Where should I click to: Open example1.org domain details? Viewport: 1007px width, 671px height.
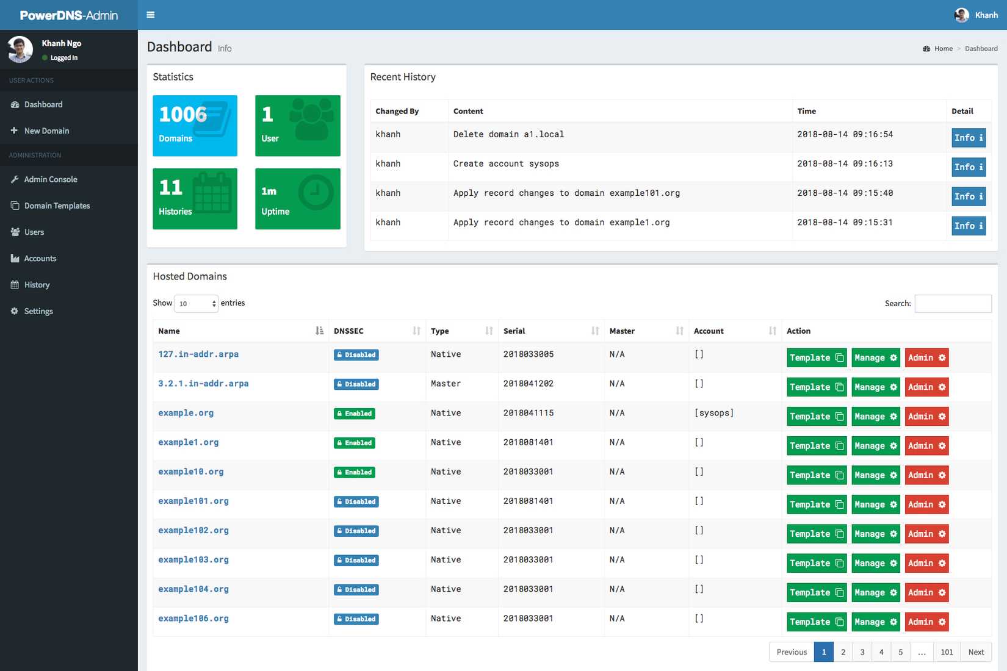188,442
